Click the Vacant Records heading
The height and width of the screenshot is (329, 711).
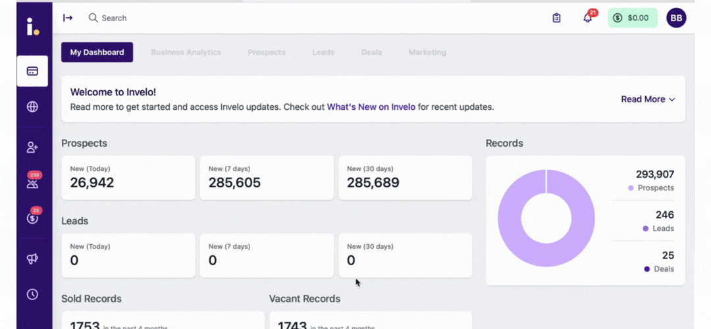305,299
